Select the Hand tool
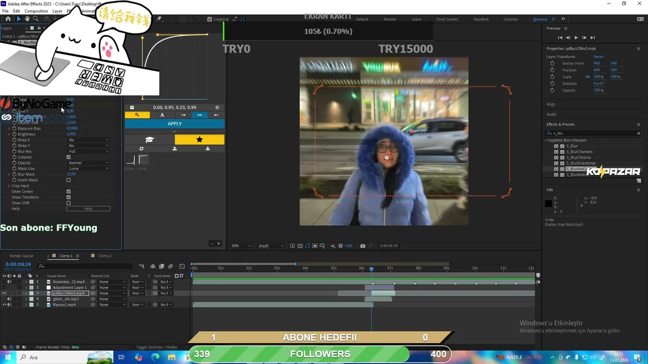Viewport: 648px width, 364px height. [27, 19]
